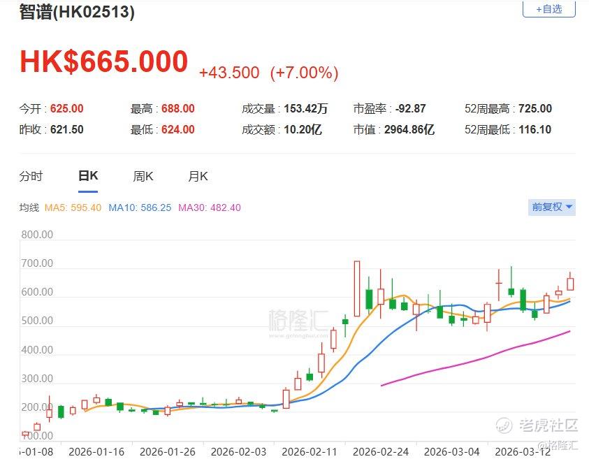This screenshot has width=589, height=459.
Task: Click the 2026-03-04 date axis label
Action: (x=451, y=451)
